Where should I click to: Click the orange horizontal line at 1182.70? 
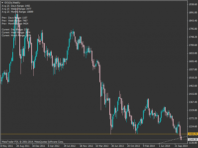[x=94, y=134]
